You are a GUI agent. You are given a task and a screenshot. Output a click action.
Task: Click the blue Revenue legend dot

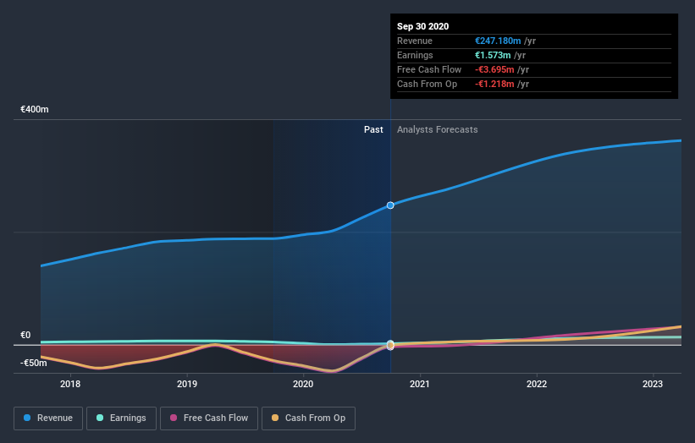(x=27, y=418)
